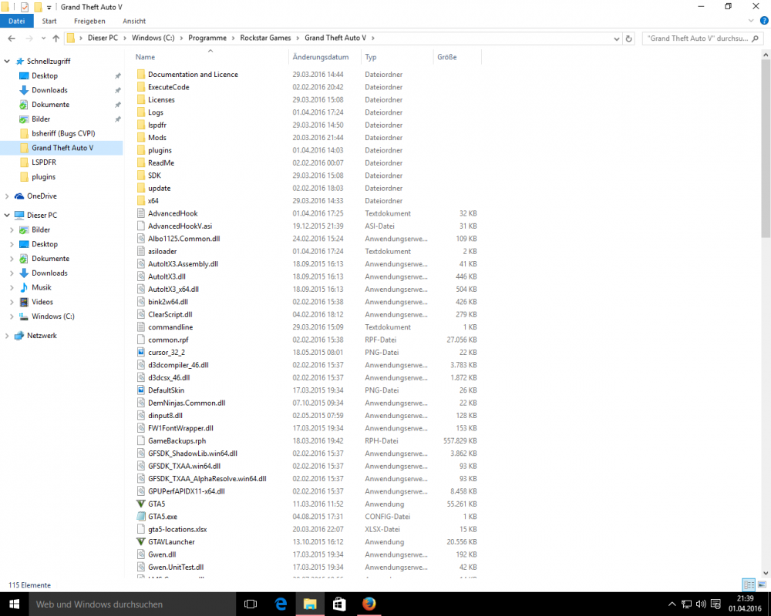Screen dimensions: 771x616
Task: Click the scroll down arrow of file list
Action: pyautogui.click(x=766, y=573)
